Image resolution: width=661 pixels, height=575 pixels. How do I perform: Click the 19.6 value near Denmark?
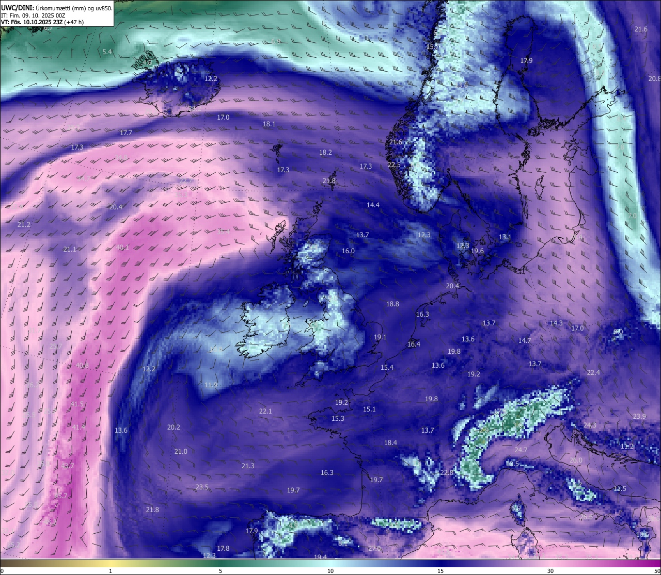(477, 251)
